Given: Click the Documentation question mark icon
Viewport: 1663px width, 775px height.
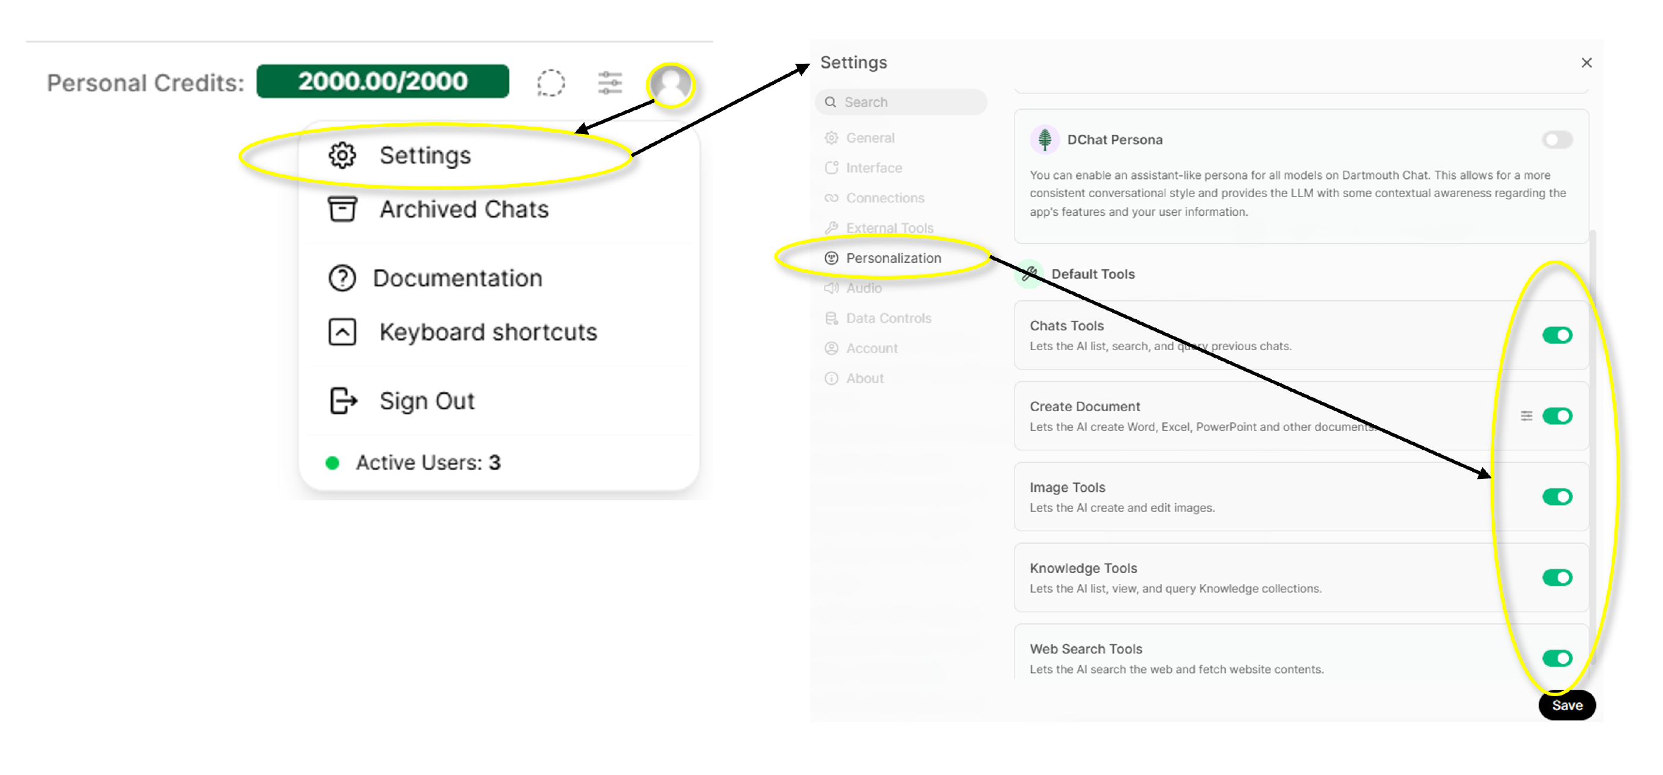Looking at the screenshot, I should click(x=342, y=278).
